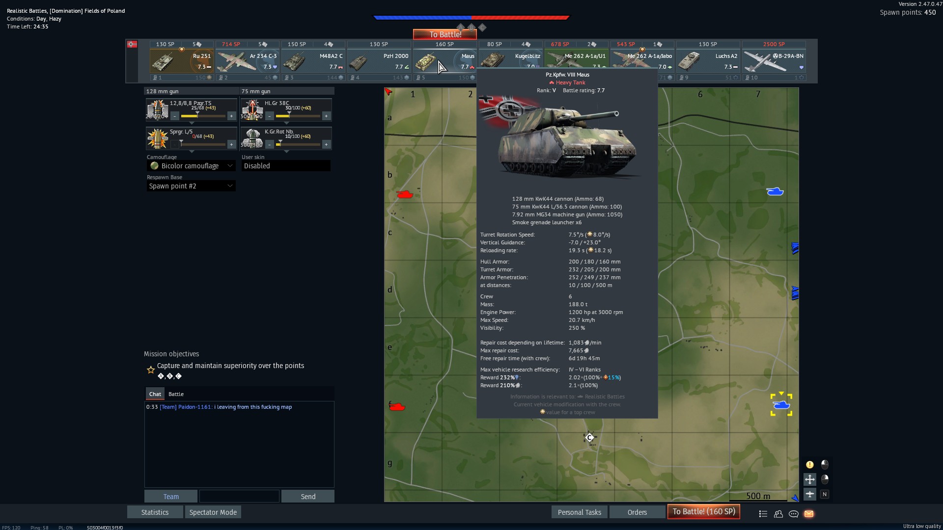This screenshot has width=943, height=530.
Task: Click the map pan arrows icon
Action: click(x=810, y=479)
